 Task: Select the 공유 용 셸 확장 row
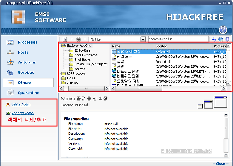click(169, 52)
